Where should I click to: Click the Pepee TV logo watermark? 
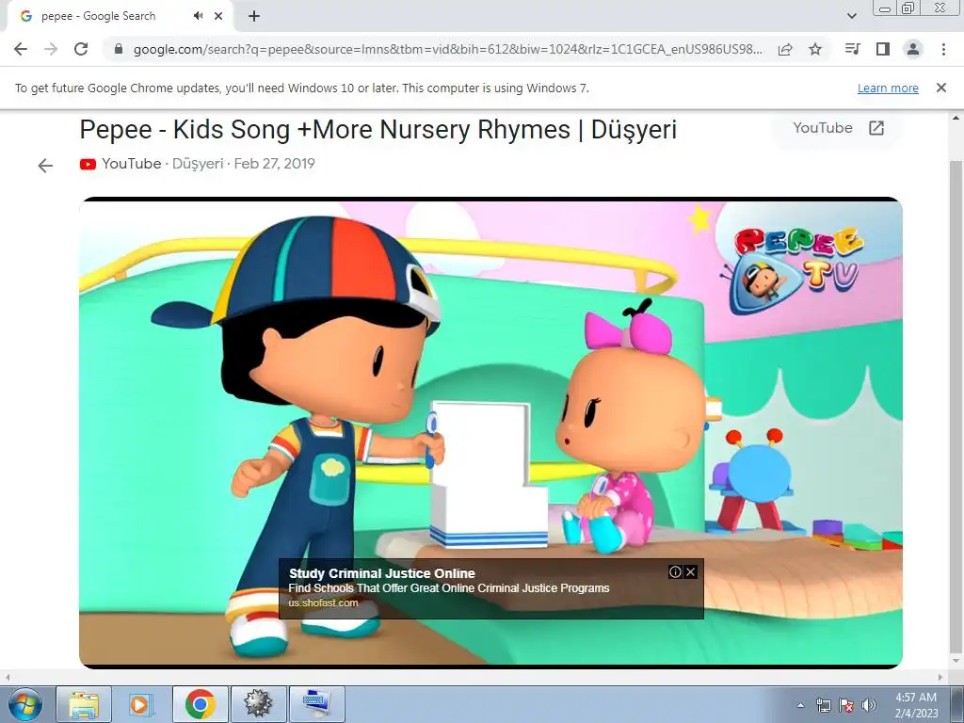pos(793,270)
